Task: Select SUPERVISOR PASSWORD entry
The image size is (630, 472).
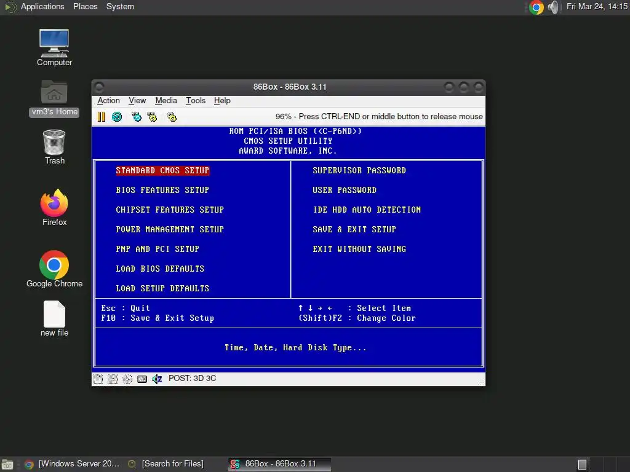Action: 359,170
